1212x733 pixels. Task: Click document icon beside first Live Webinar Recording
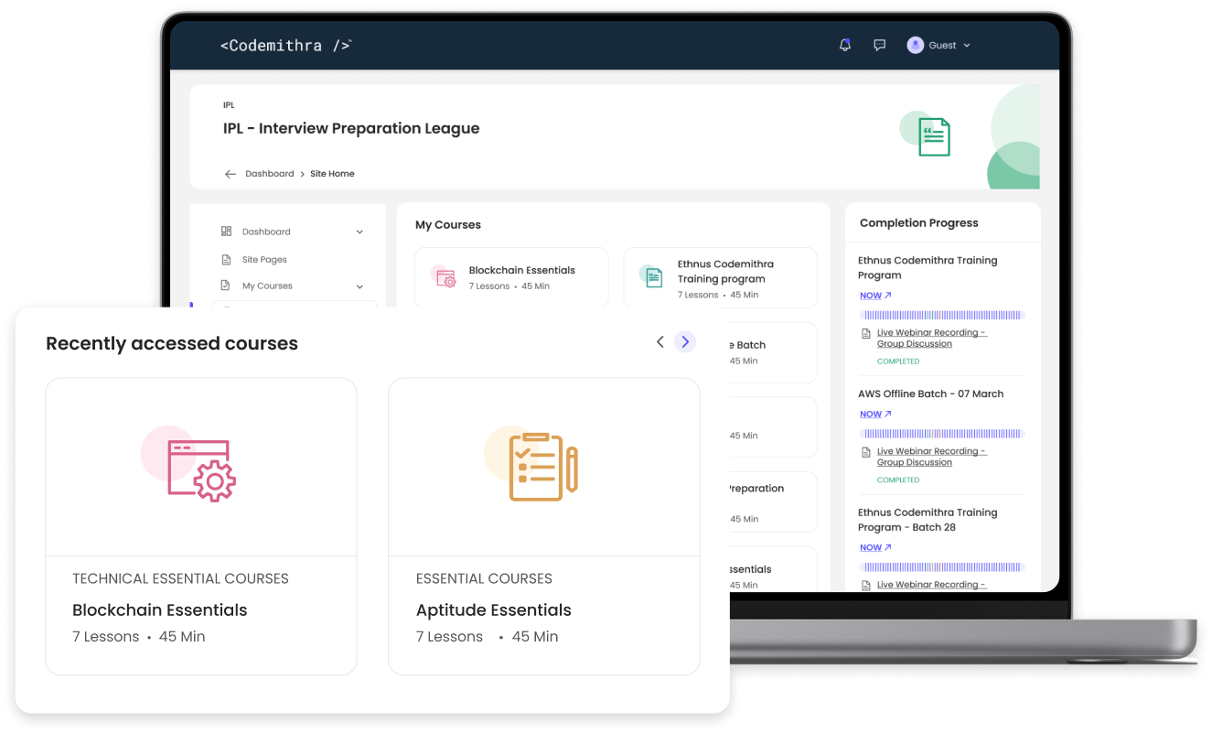point(866,334)
